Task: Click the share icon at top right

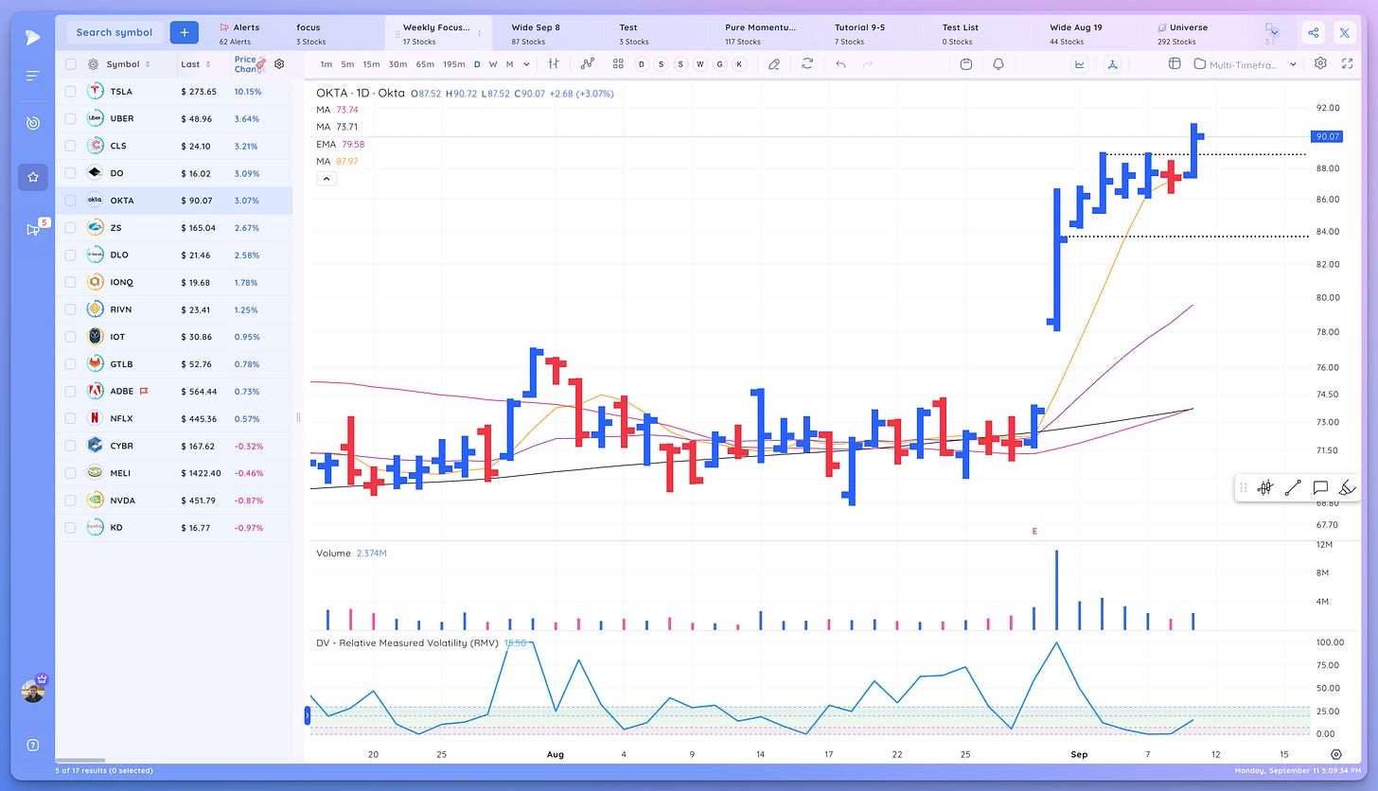Action: tap(1313, 33)
